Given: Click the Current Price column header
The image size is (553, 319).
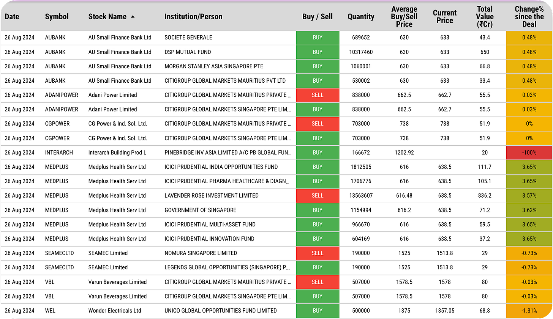Looking at the screenshot, I should coord(445,17).
